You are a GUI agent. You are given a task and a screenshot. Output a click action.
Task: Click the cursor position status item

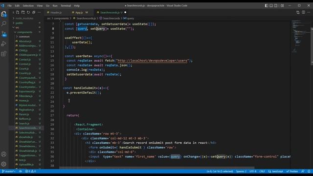[220, 172]
